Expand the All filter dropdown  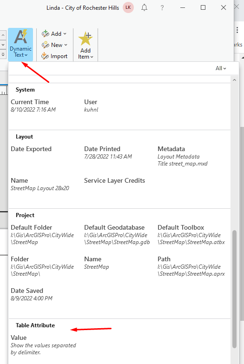pos(221,68)
